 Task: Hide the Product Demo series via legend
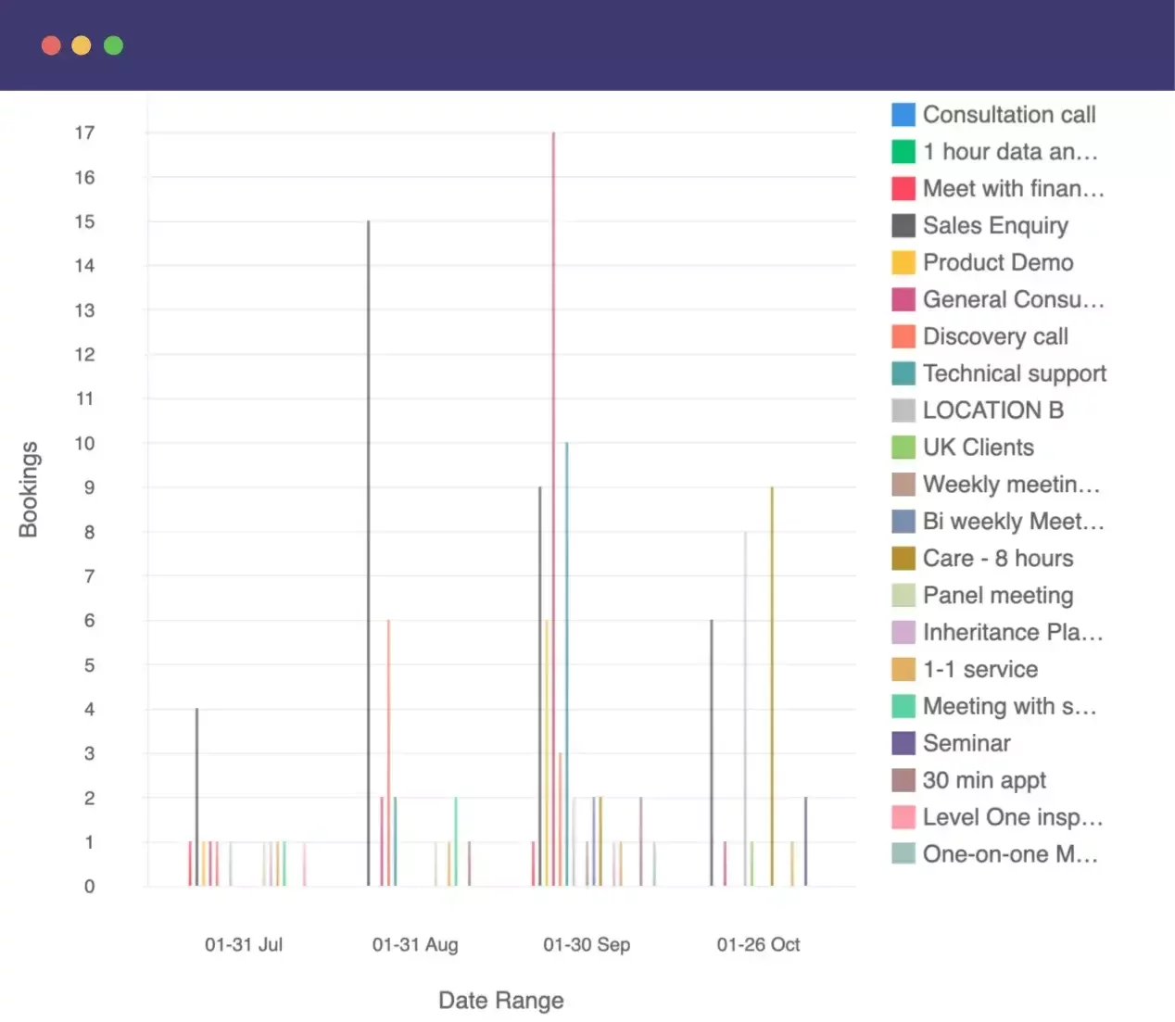coord(997,263)
